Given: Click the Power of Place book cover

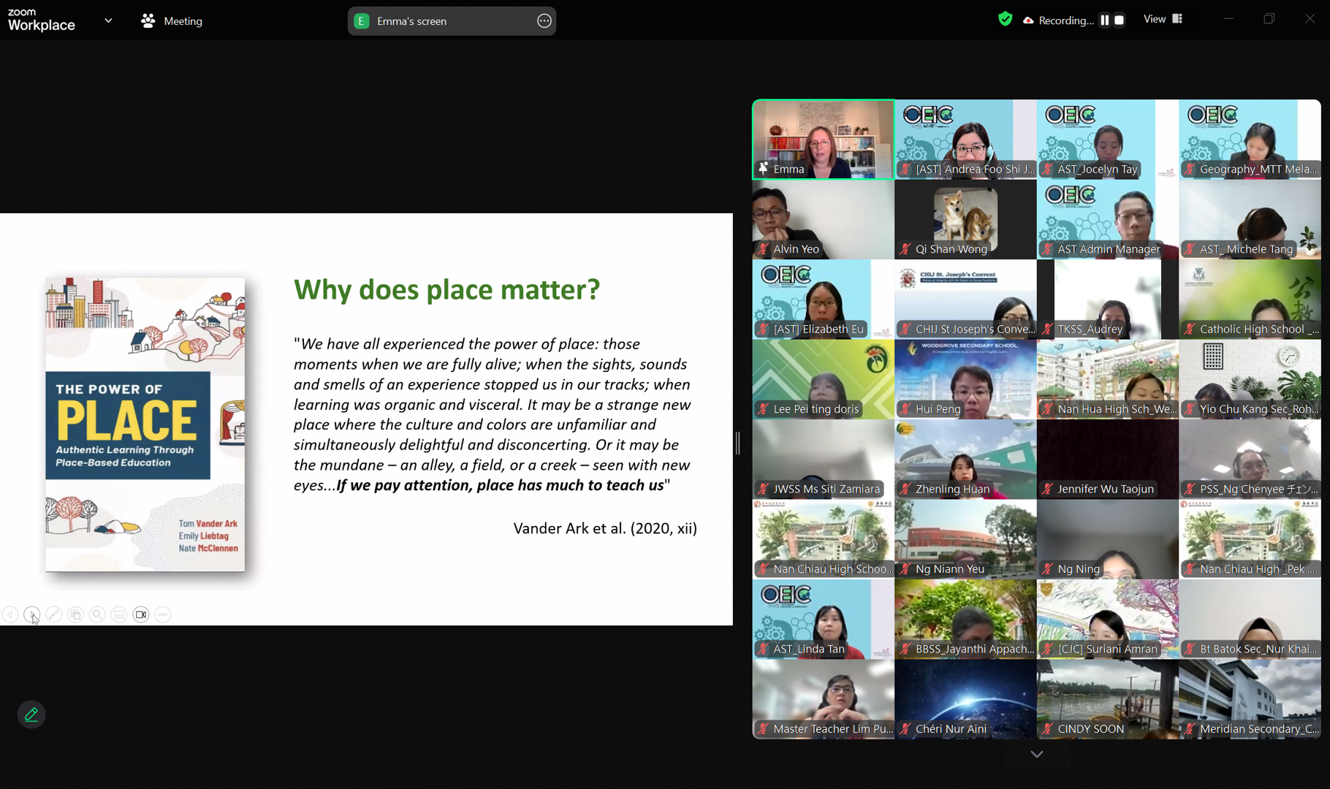Looking at the screenshot, I should 145,424.
